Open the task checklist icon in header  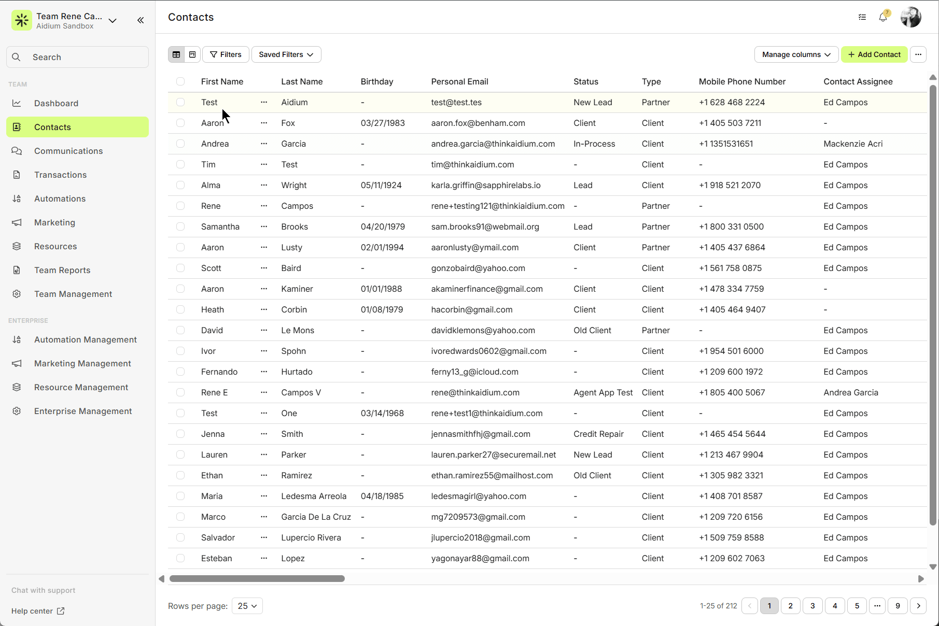(x=862, y=17)
